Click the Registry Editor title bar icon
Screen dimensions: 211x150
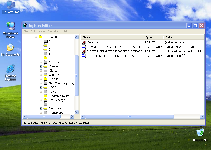[x=25, y=25]
